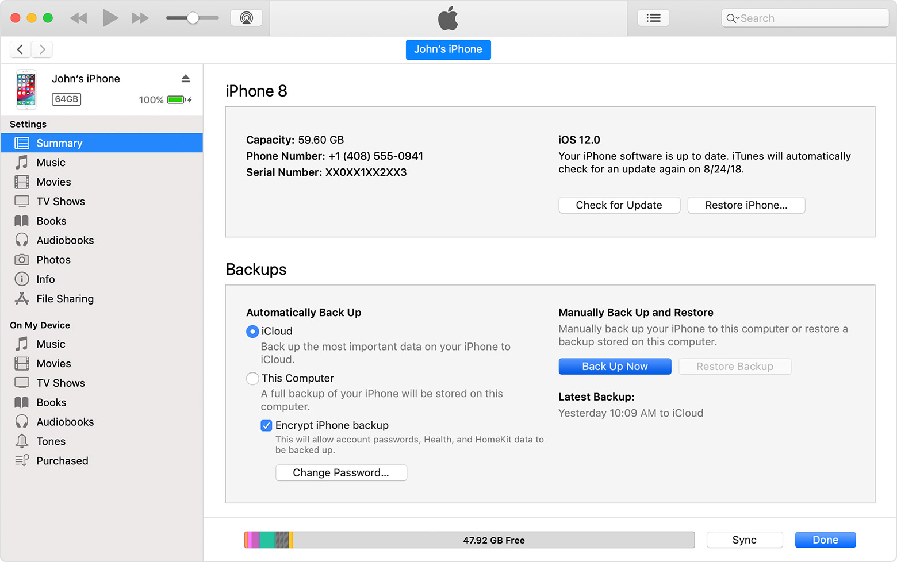Open the search magnifier options
The width and height of the screenshot is (897, 562).
click(733, 18)
